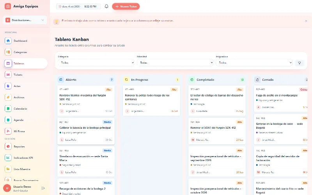
Task: Open ticket Inspección preoperacional septiembre 2026
Action: [x=217, y=161]
